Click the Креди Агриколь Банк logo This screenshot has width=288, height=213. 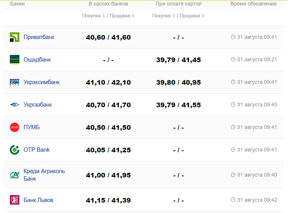click(x=14, y=175)
